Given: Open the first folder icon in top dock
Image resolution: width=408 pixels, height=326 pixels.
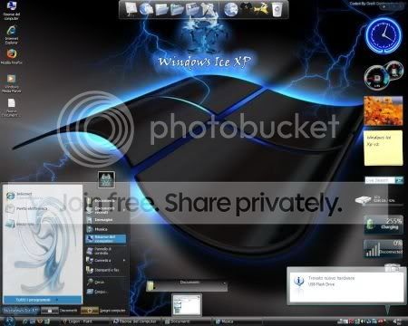Looking at the screenshot, I should pos(161,9).
